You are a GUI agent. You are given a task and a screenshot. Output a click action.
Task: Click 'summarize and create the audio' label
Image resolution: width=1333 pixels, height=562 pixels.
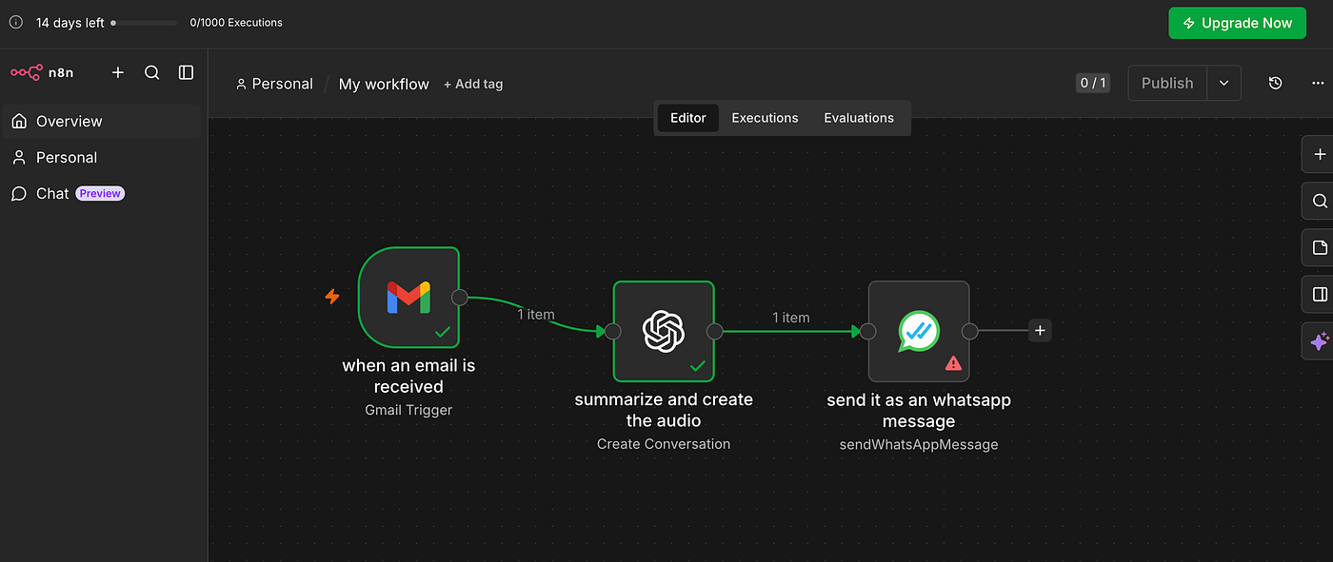pyautogui.click(x=664, y=410)
